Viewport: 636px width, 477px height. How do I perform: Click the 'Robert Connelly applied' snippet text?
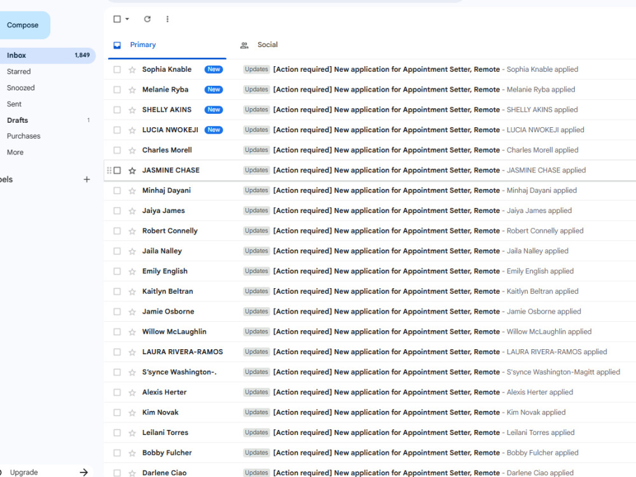click(545, 231)
